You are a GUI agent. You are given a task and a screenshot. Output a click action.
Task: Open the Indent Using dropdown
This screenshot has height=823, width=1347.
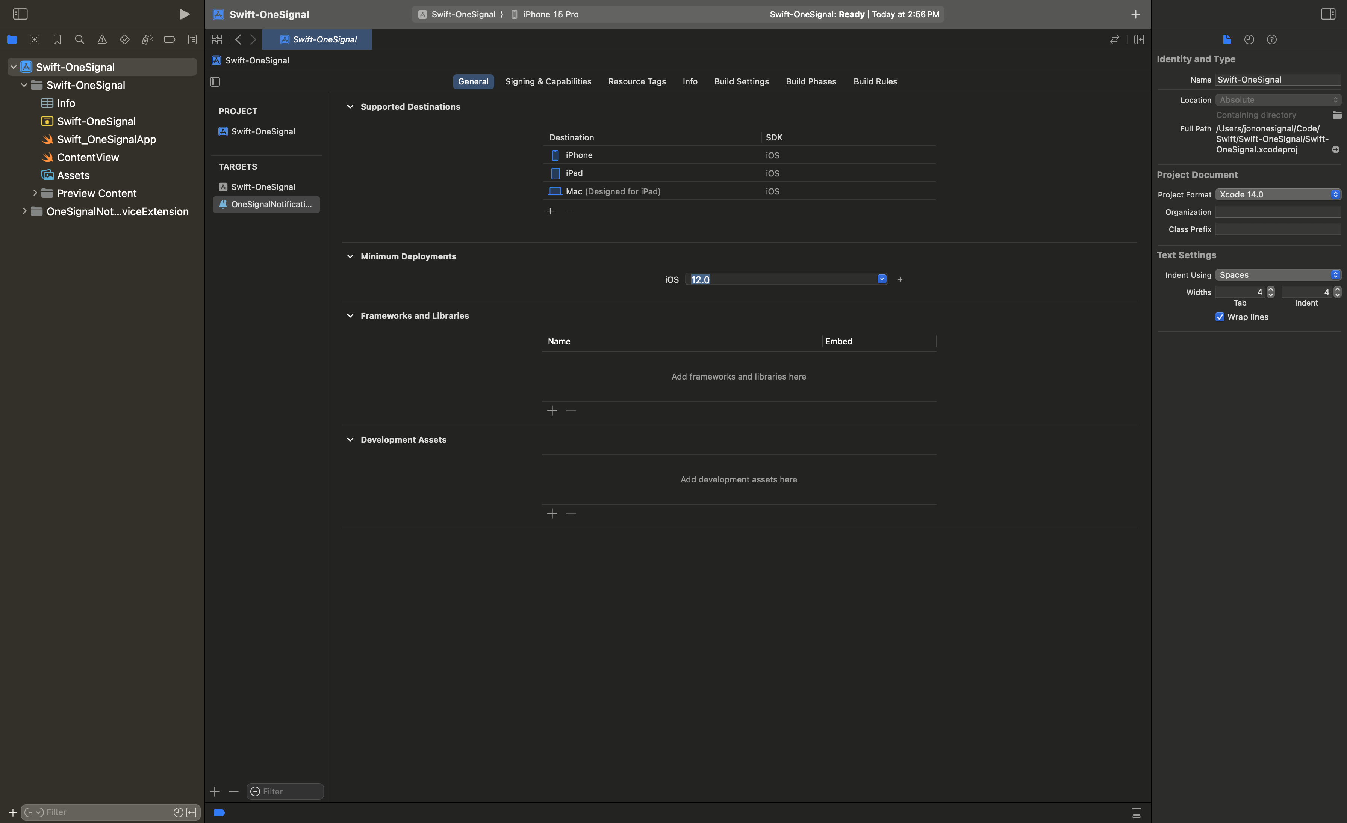tap(1278, 275)
